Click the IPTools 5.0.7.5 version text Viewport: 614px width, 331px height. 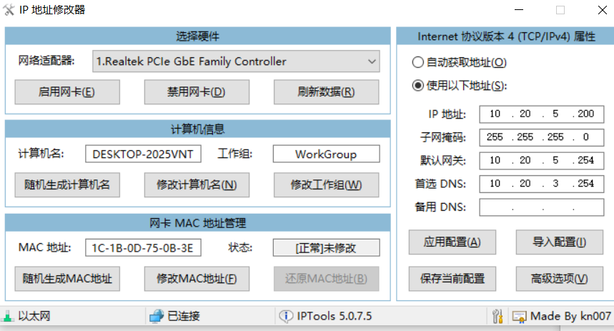(x=335, y=316)
